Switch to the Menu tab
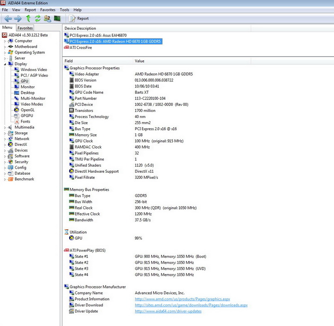This screenshot has height=326, width=334. click(7, 27)
